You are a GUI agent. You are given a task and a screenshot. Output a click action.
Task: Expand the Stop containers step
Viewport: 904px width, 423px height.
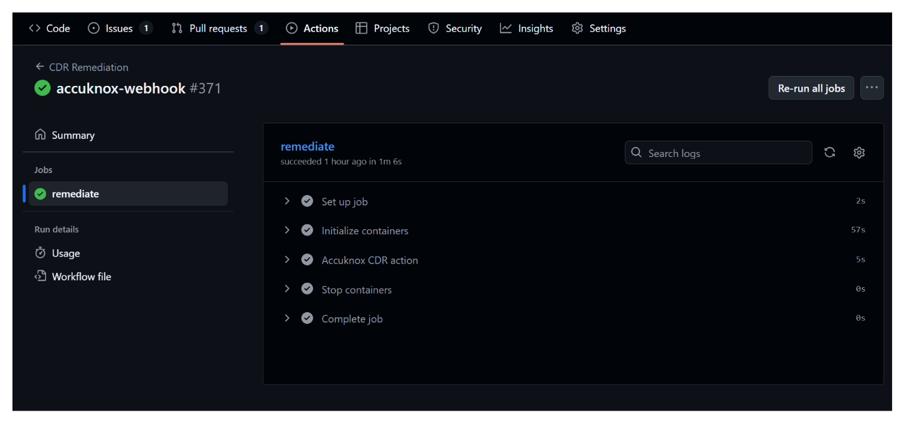[x=287, y=289]
